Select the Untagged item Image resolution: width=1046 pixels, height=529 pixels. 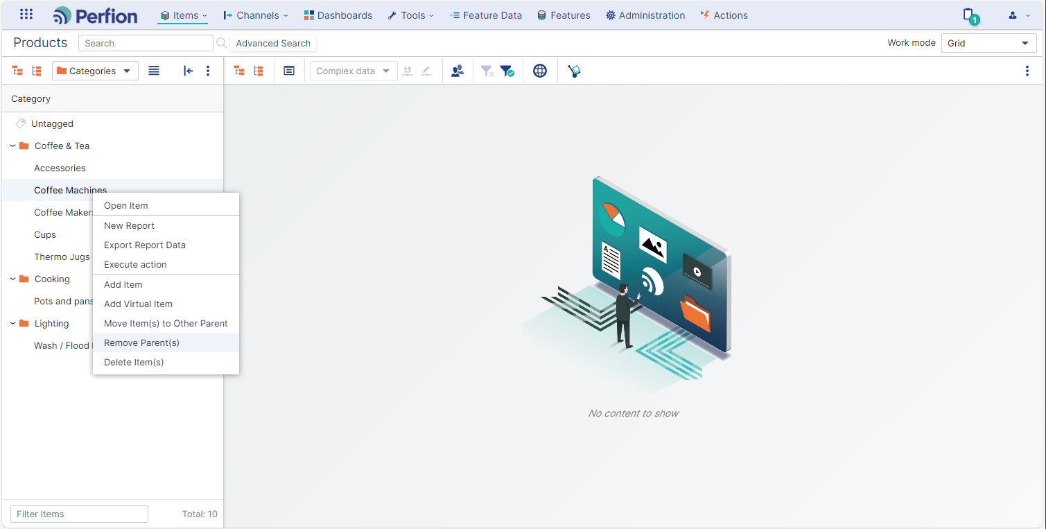52,123
